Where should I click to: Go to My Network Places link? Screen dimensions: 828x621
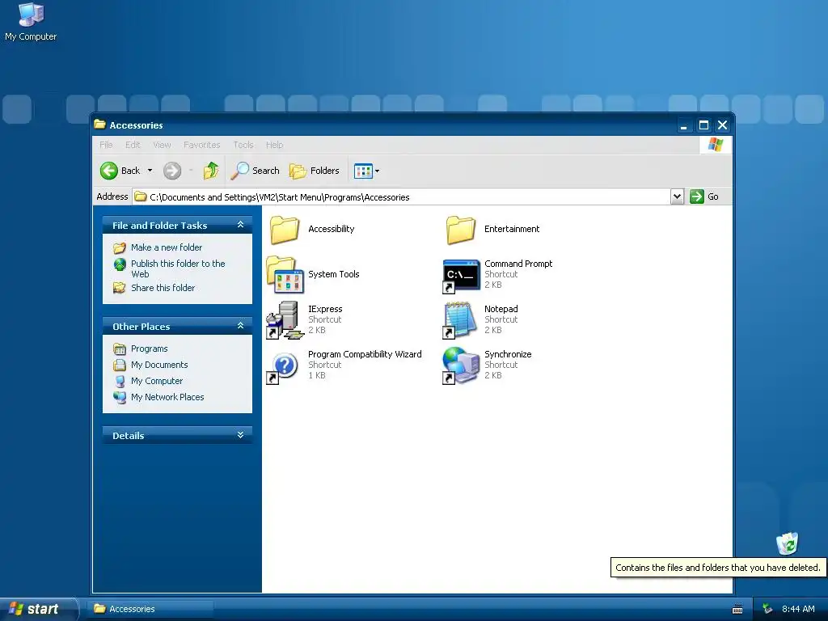pyautogui.click(x=167, y=397)
